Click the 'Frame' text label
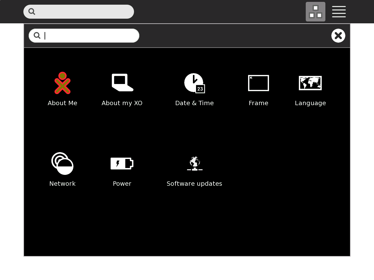374x280 pixels. click(x=258, y=103)
